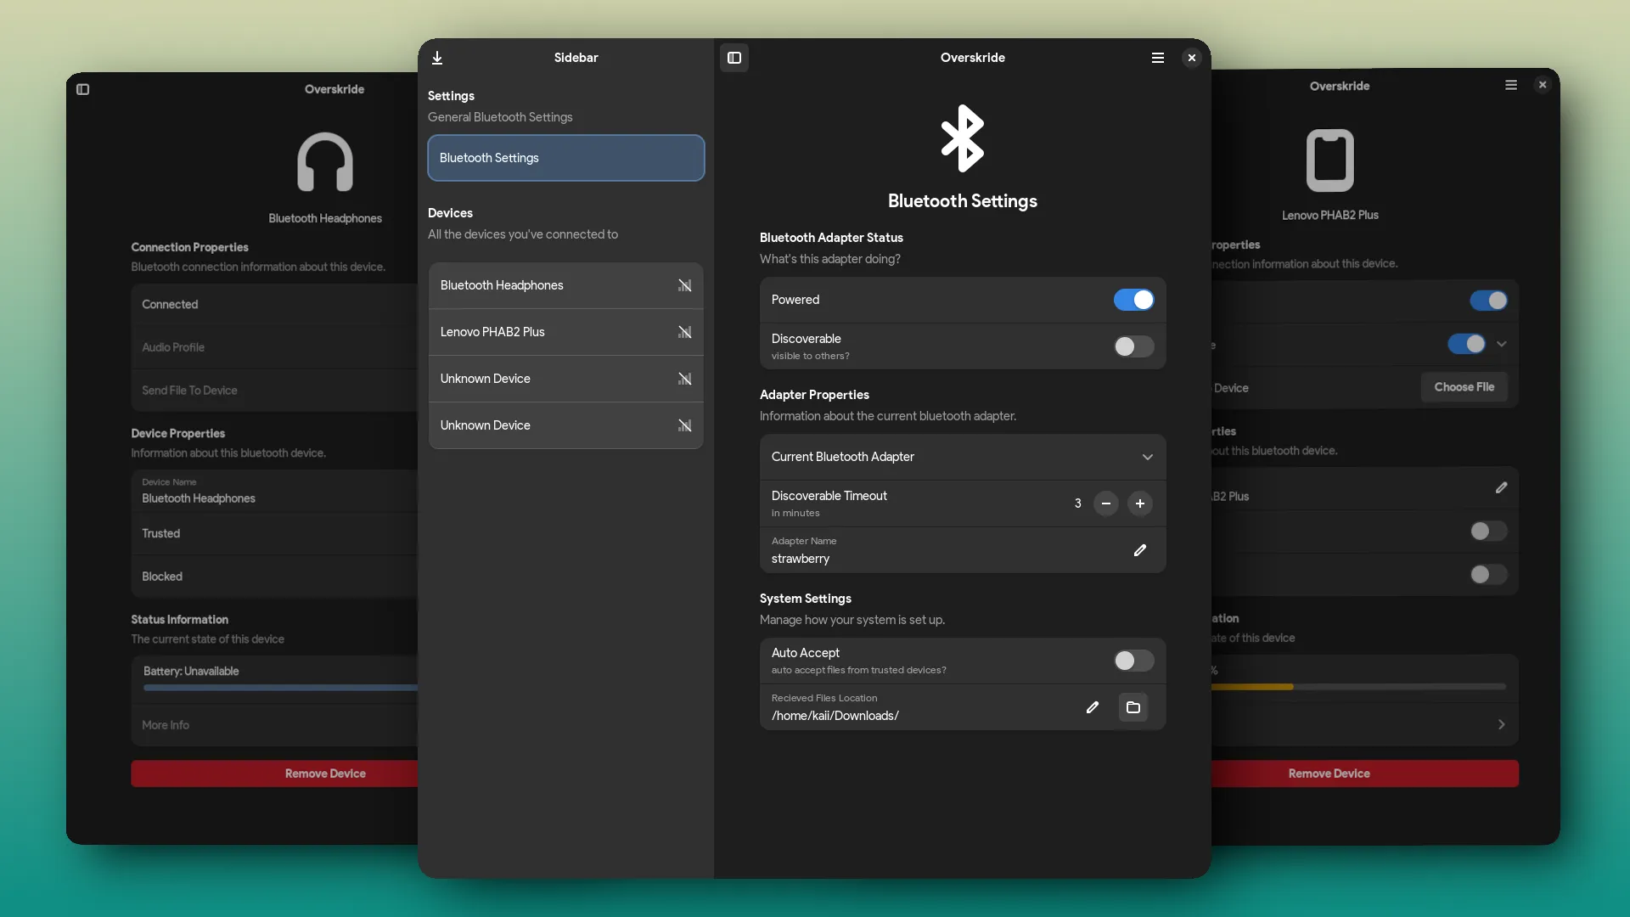This screenshot has width=1630, height=917.
Task: Click the Choose File button
Action: [1464, 387]
